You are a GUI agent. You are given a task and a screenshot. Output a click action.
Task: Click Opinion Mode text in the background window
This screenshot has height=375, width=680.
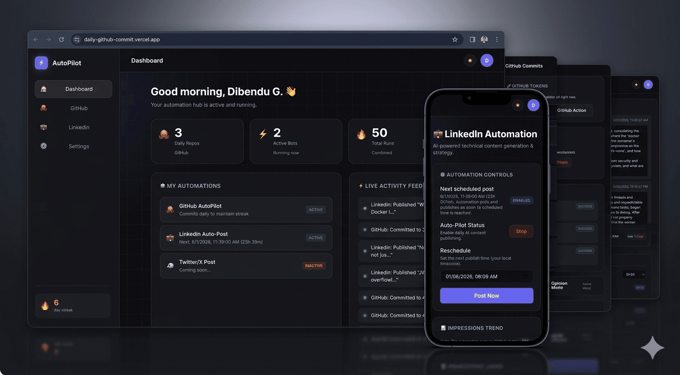(559, 286)
